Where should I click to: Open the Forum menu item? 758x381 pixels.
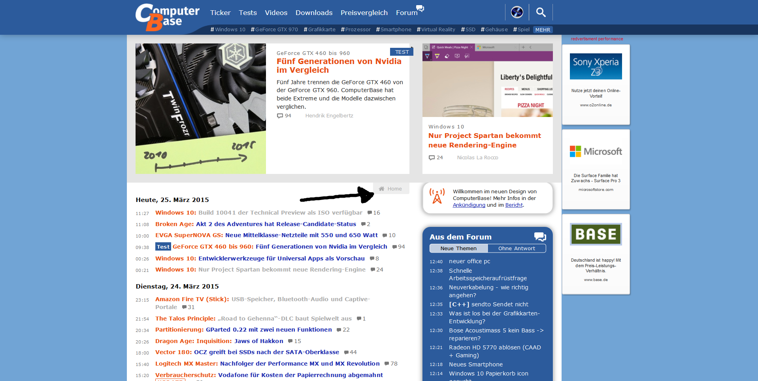407,13
